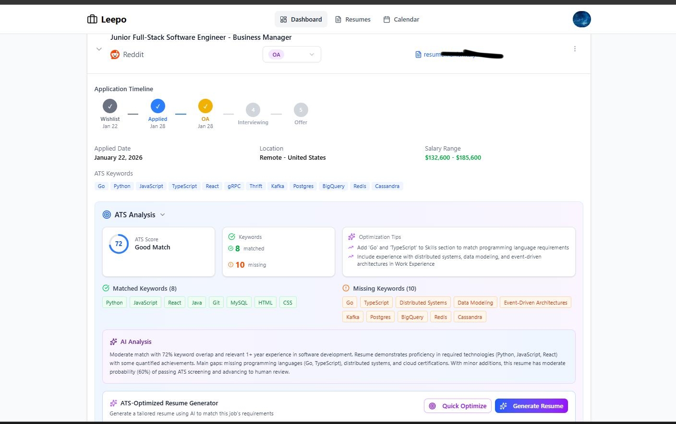Open the Calendar section
This screenshot has width=676, height=424.
401,19
